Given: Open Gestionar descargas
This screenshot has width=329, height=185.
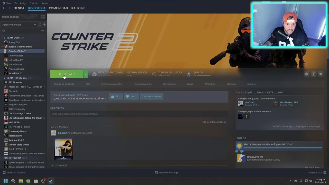Looking at the screenshot, I should click(x=167, y=173).
